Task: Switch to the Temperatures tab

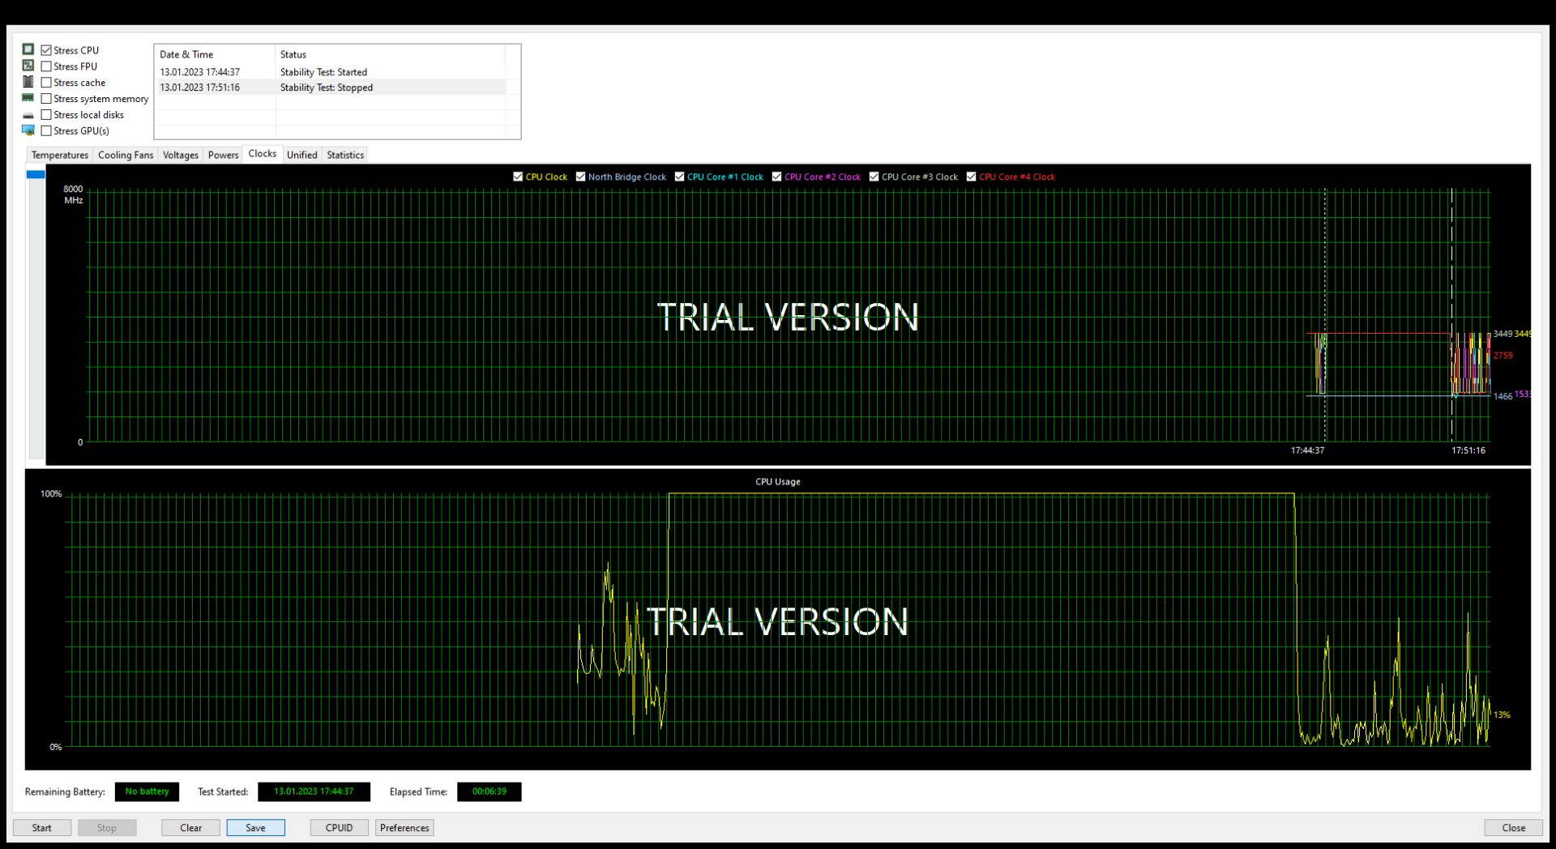Action: coord(60,155)
